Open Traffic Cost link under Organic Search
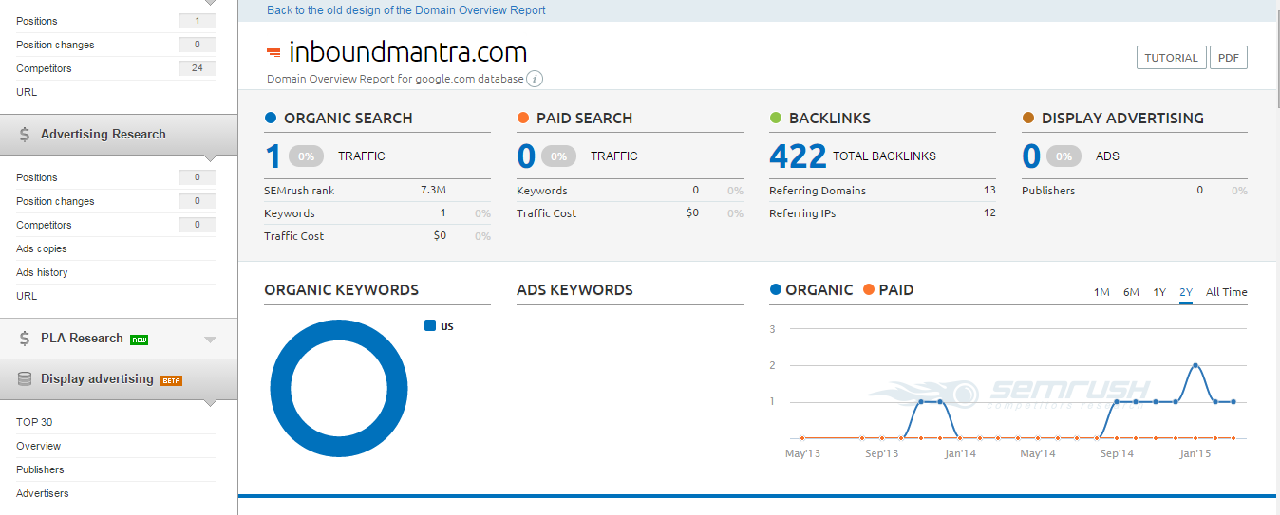 [294, 236]
